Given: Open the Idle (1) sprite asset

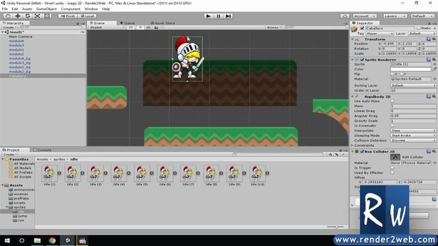Looking at the screenshot, I should tap(50, 175).
